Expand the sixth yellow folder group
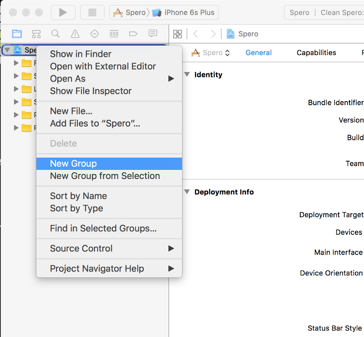The height and width of the screenshot is (337, 364). coord(16,128)
